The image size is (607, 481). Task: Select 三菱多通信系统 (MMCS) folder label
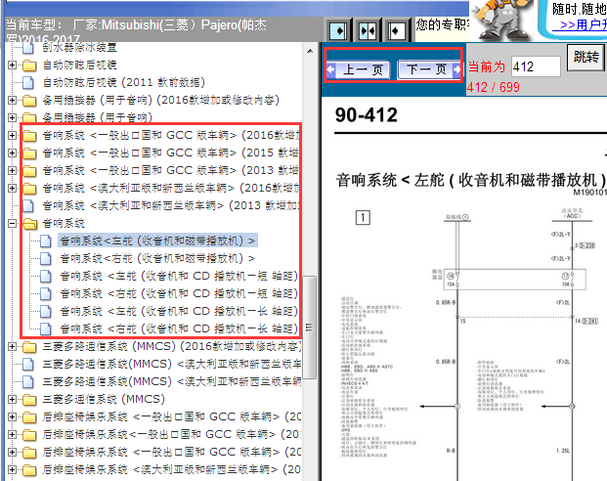(104, 399)
